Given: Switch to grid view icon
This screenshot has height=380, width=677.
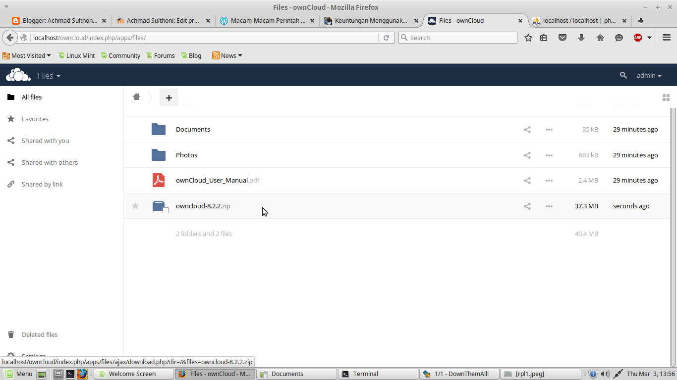Looking at the screenshot, I should (666, 97).
